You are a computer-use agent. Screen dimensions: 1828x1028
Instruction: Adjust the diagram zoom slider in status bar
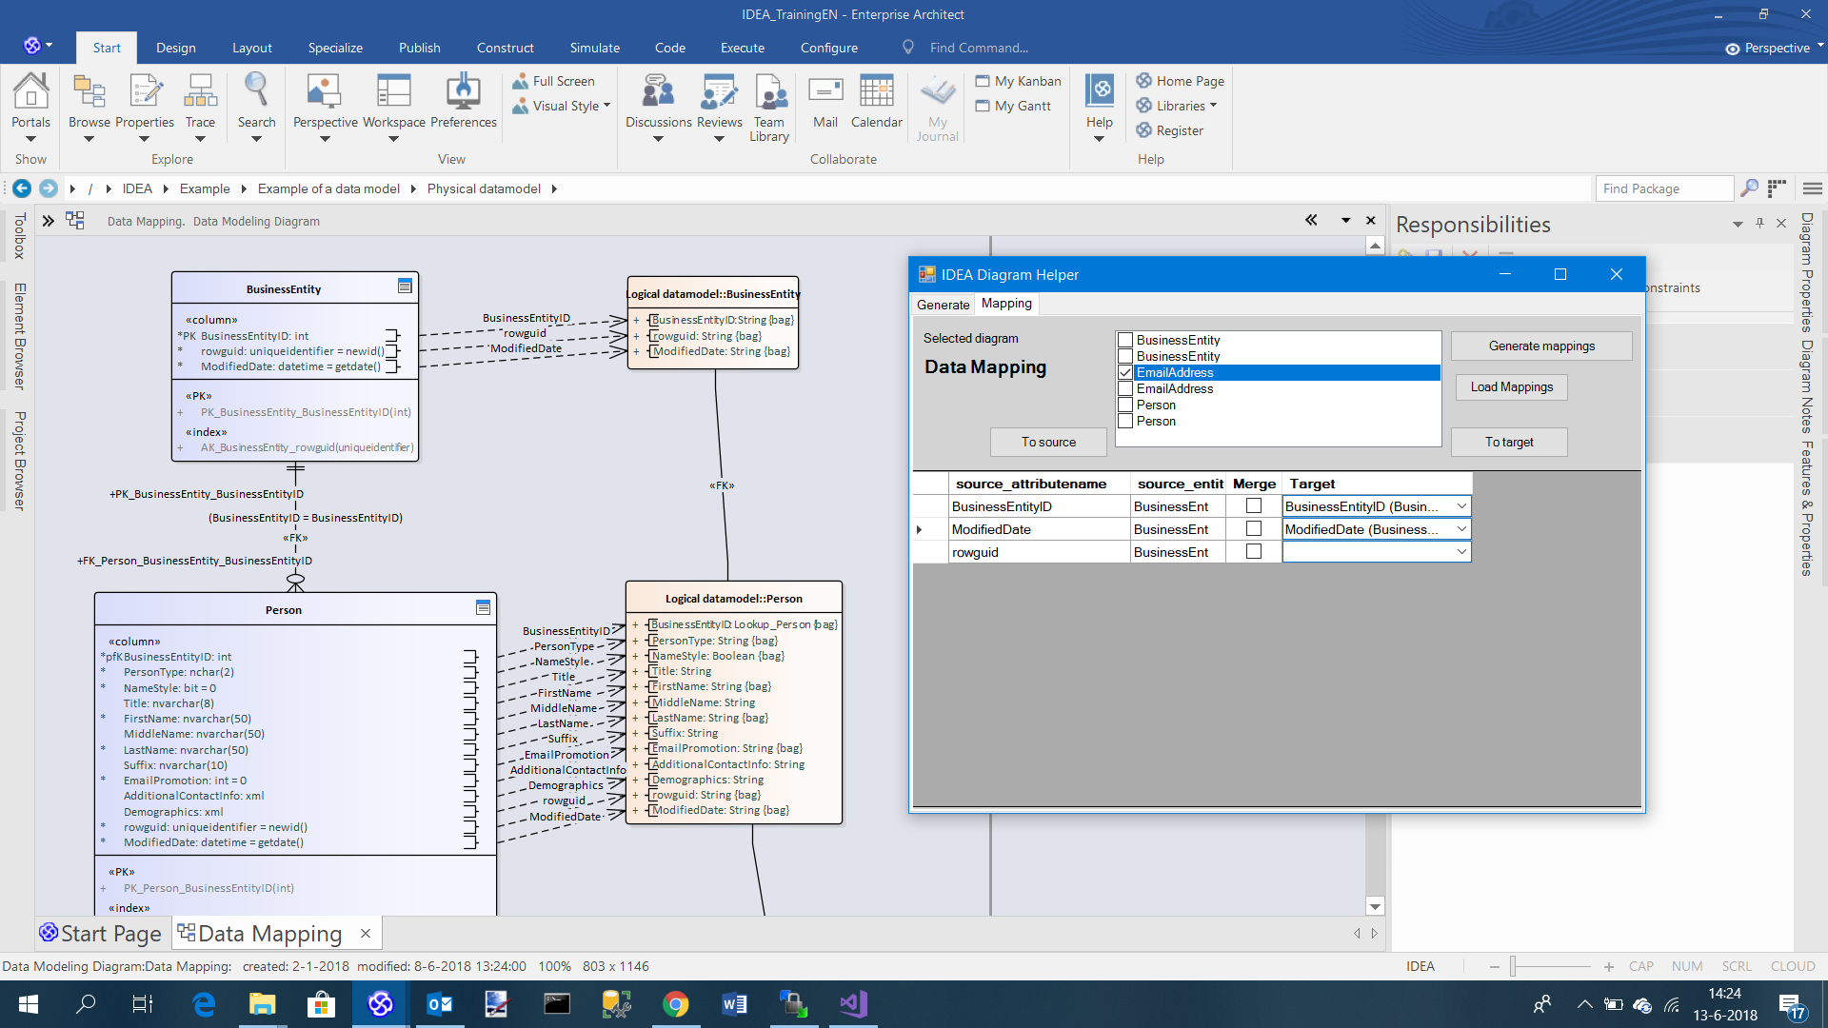(1513, 967)
